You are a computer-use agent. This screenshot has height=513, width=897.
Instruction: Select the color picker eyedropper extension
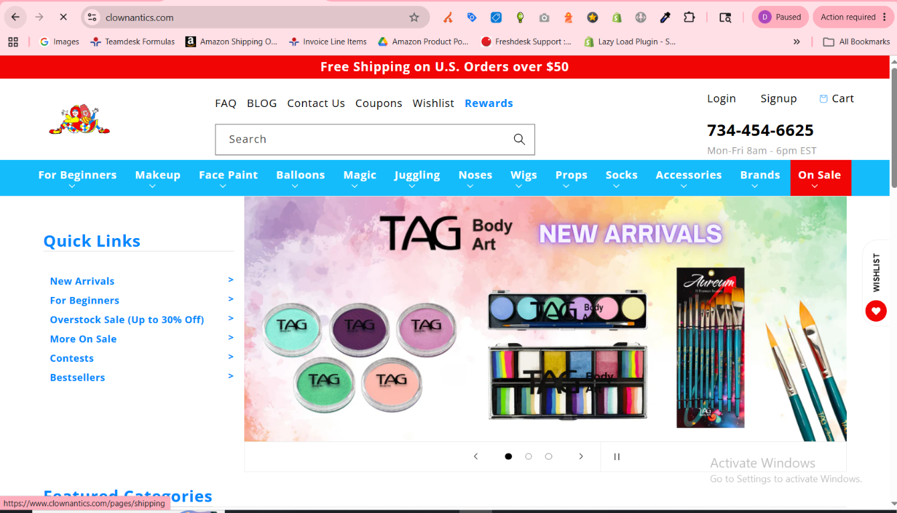pyautogui.click(x=665, y=17)
